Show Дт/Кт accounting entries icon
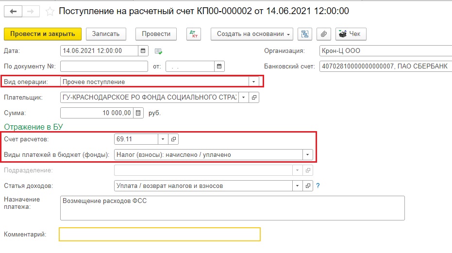Viewport: 452px width, 253px height. tap(194, 34)
